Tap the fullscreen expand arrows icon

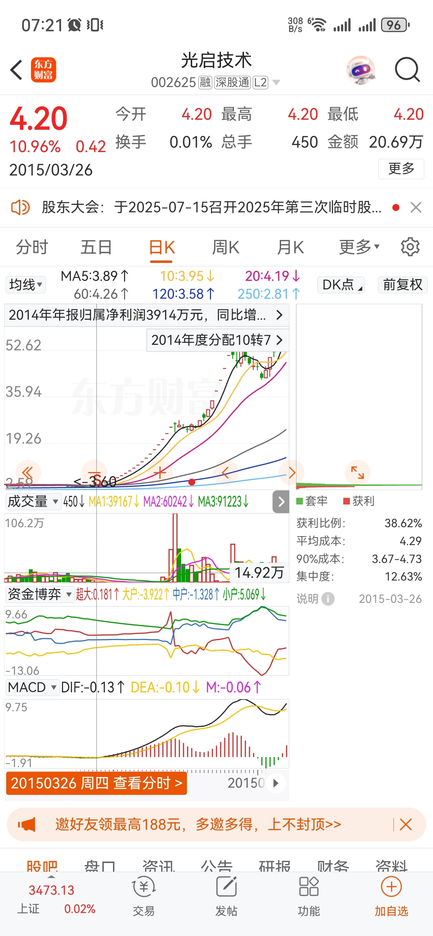pyautogui.click(x=357, y=472)
